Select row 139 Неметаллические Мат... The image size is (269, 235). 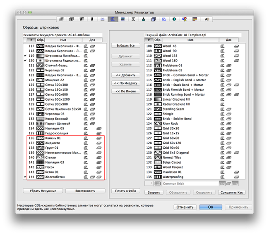click(65, 153)
